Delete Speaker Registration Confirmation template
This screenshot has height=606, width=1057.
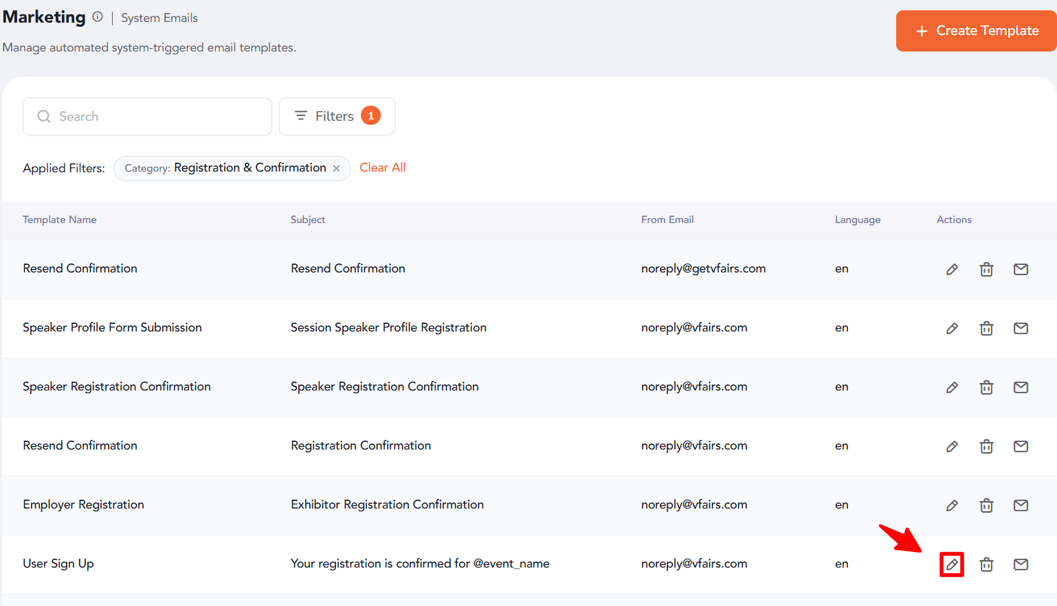coord(986,387)
